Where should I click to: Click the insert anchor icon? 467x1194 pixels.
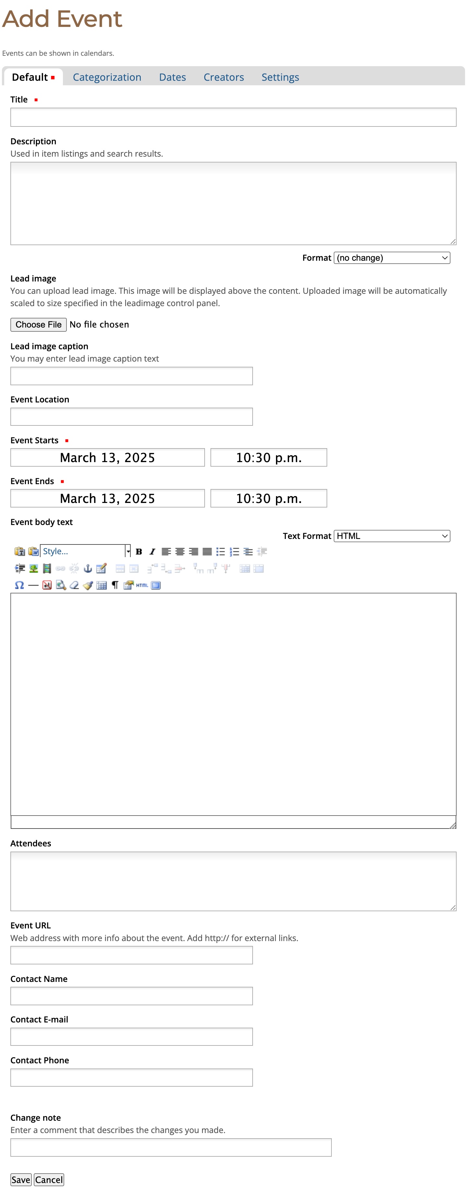[x=88, y=568]
